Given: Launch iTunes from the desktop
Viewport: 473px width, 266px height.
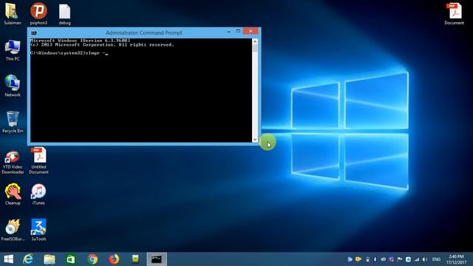Looking at the screenshot, I should point(38,194).
